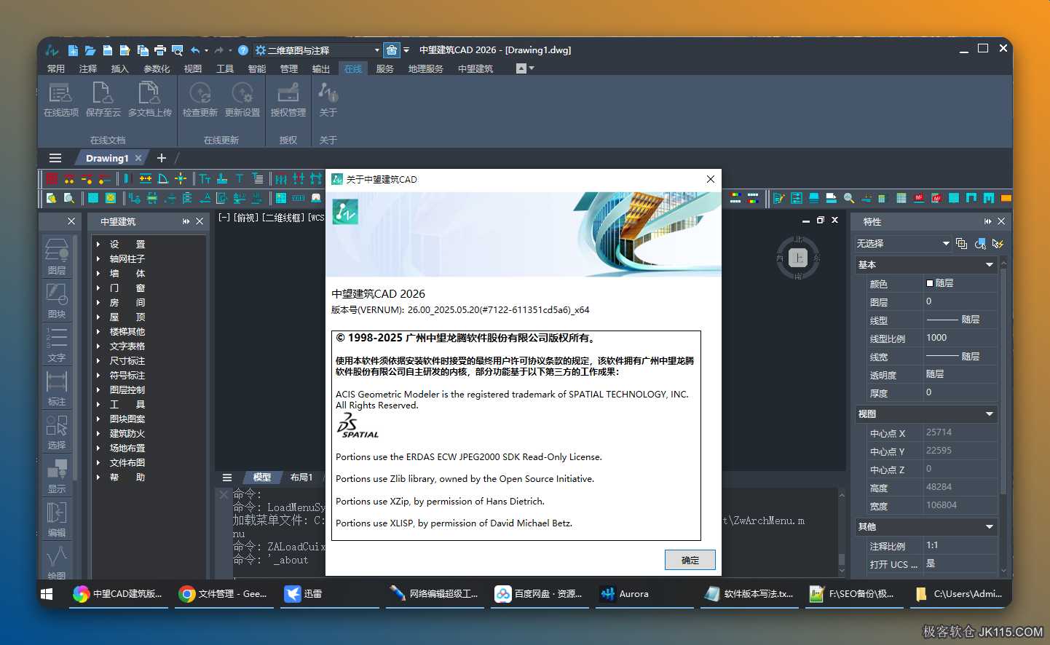Viewport: 1050px width, 645px height.
Task: Click the select objects icon in 特性 panel
Action: [x=980, y=243]
